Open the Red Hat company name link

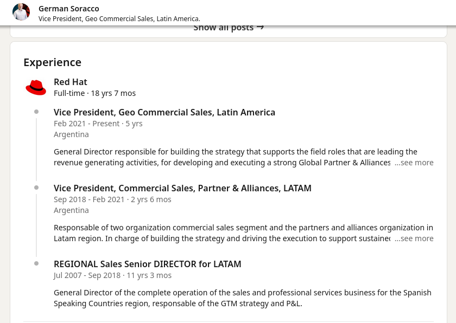71,82
